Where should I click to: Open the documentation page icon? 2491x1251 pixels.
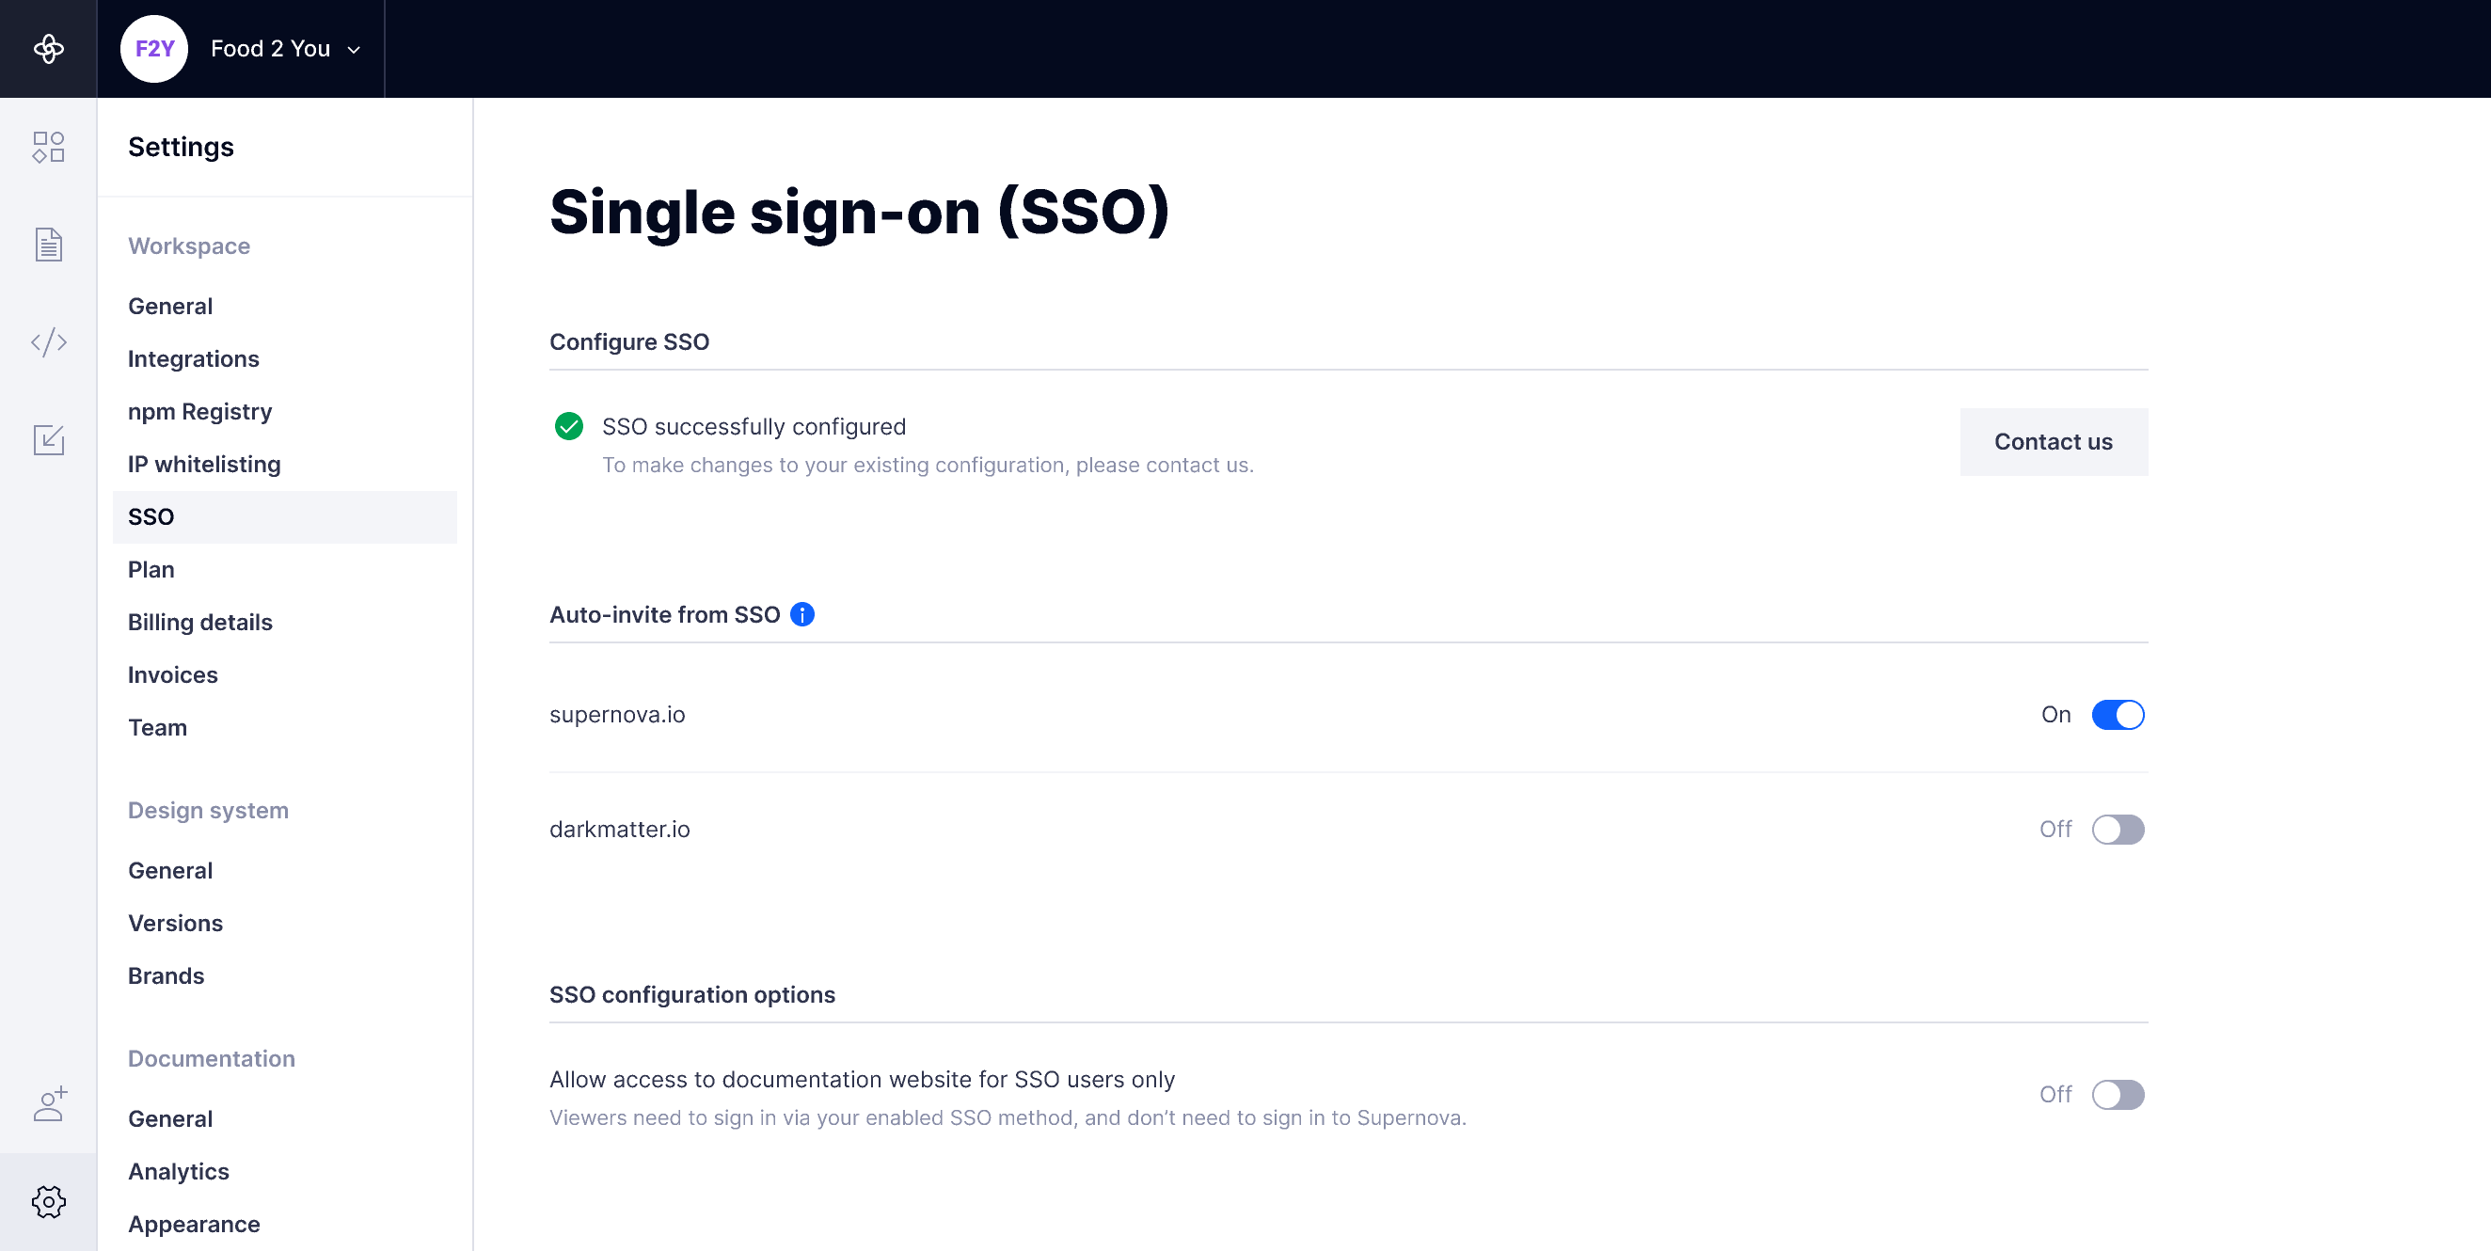pos(48,245)
